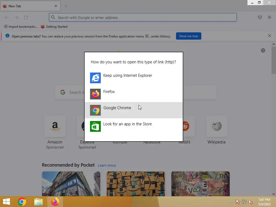Launch Chrome from the taskbar
The height and width of the screenshot is (207, 276).
click(22, 202)
